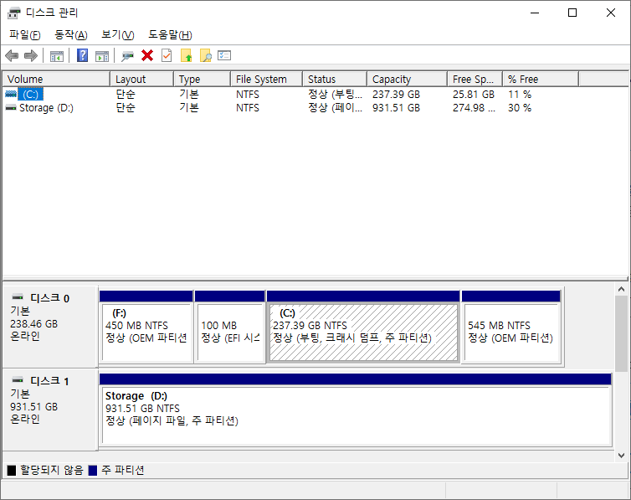Click the 할당되지 않음 legend label
This screenshot has width=631, height=500.
point(52,470)
